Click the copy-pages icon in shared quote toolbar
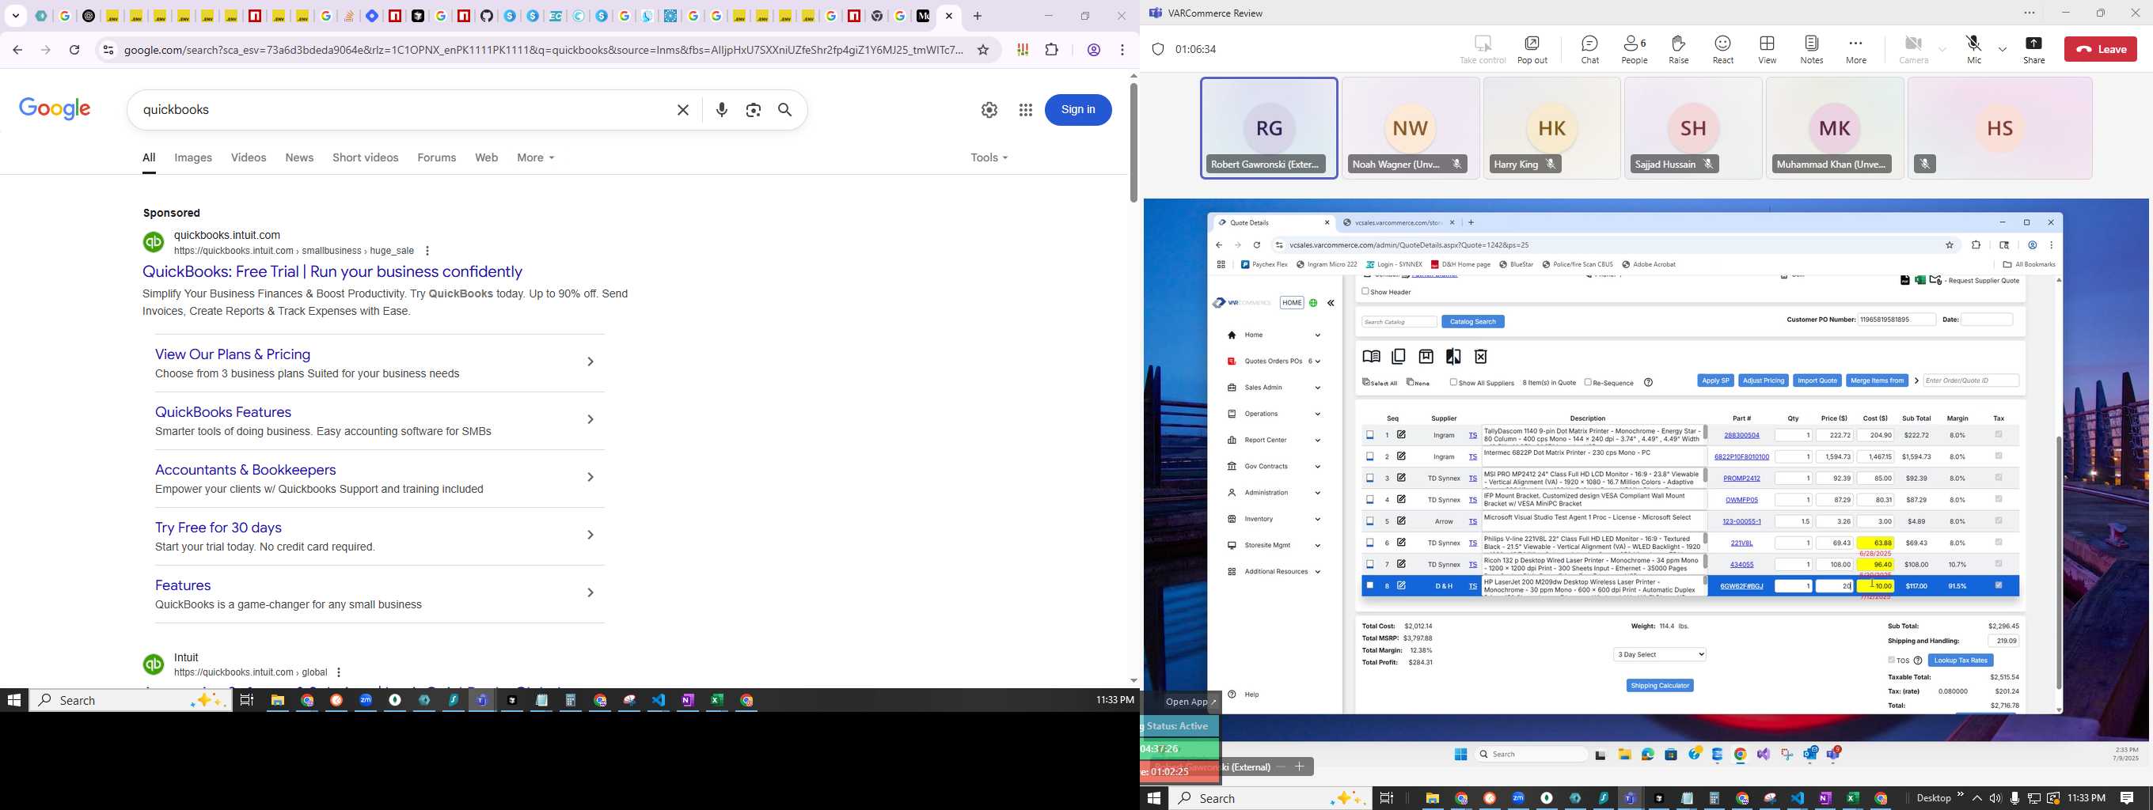The image size is (2153, 810). tap(1399, 357)
